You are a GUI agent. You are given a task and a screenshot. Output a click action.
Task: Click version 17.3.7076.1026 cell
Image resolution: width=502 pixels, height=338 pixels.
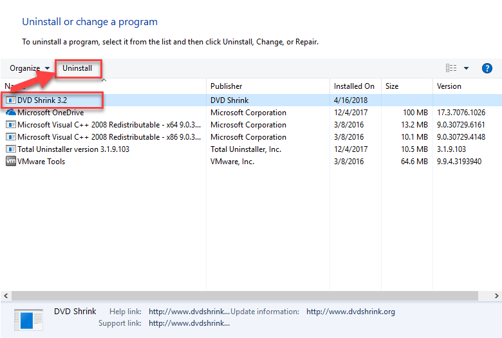461,113
